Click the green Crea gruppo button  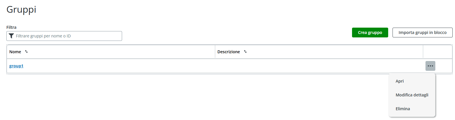coord(370,33)
